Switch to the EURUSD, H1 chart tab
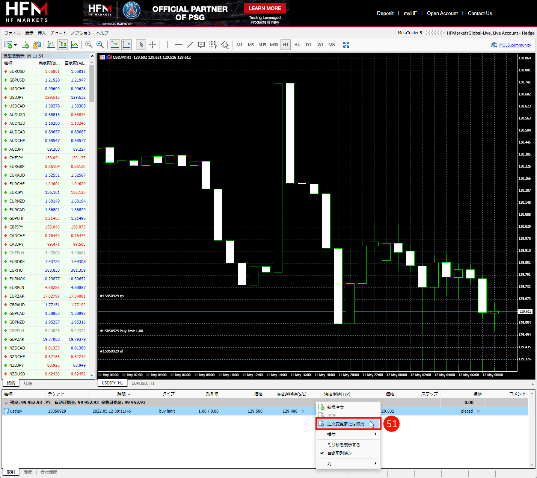537x478 pixels. coord(143,383)
